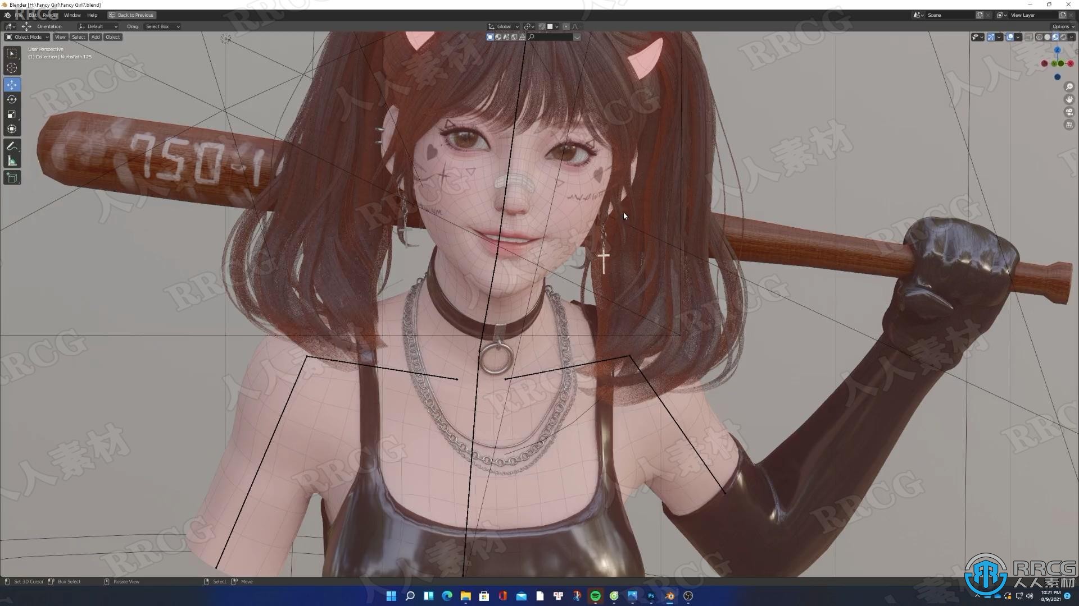Toggle proportional editing

566,26
